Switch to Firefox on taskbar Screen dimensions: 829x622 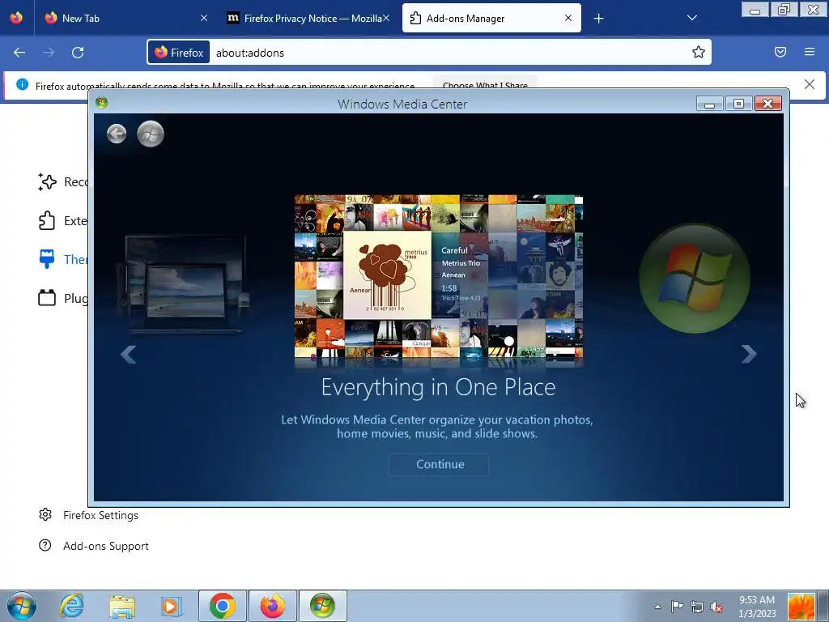click(x=272, y=606)
